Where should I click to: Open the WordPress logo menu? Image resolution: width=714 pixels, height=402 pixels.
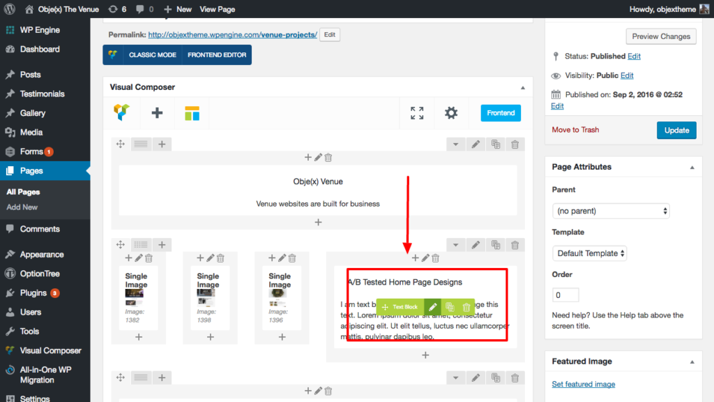click(10, 8)
